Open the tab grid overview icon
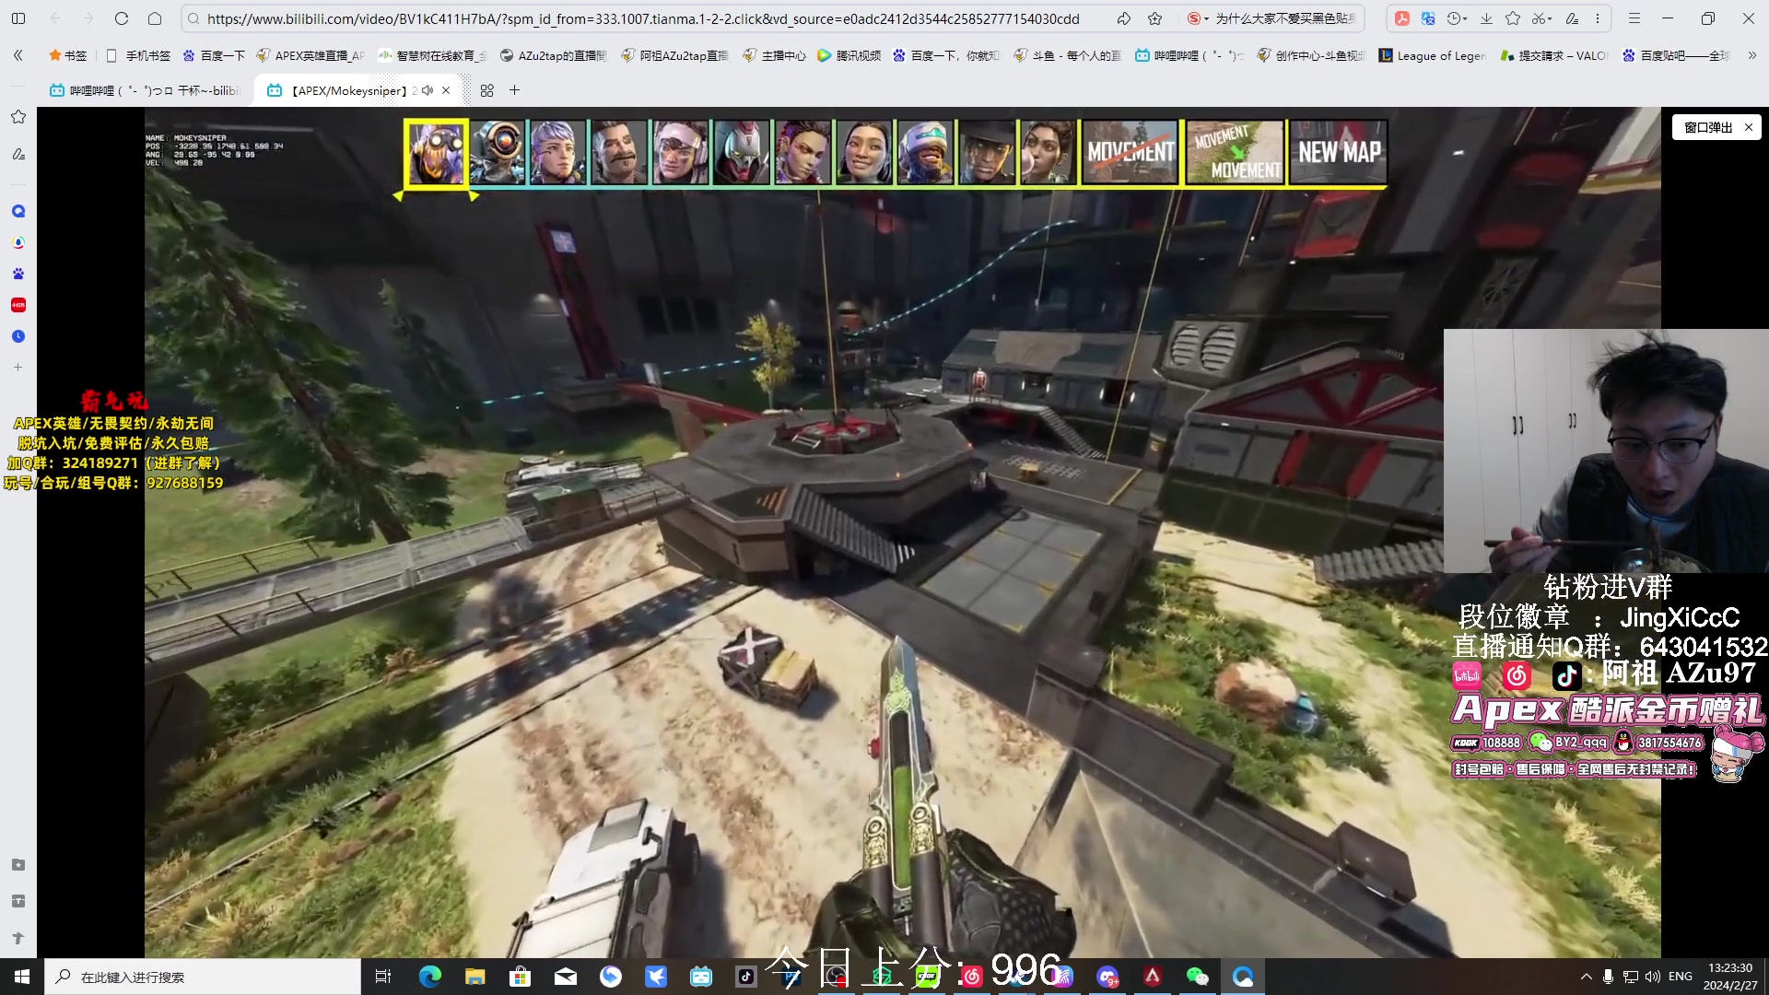Viewport: 1769px width, 995px height. pos(487,90)
